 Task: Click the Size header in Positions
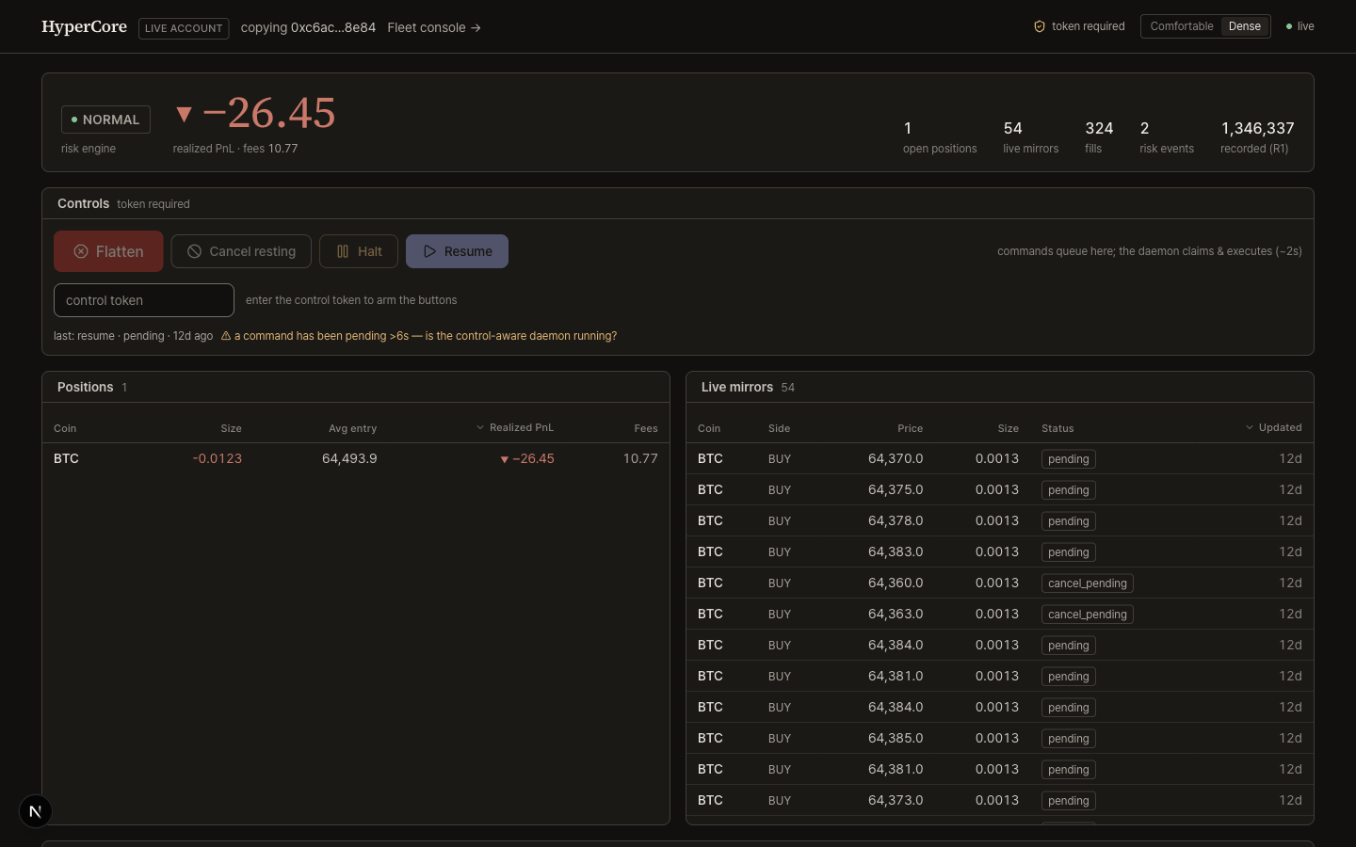(231, 428)
